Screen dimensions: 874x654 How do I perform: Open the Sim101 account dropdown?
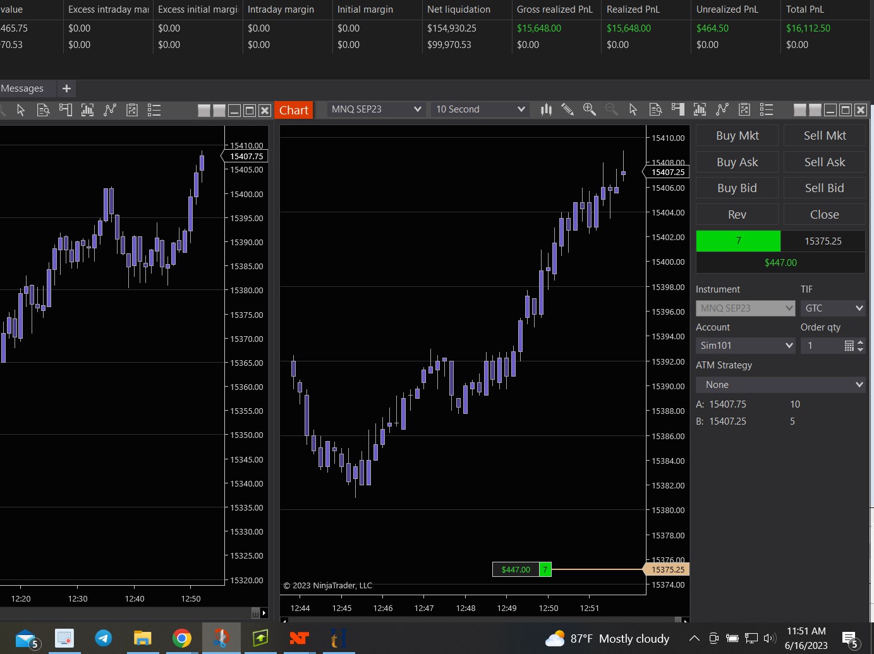745,346
